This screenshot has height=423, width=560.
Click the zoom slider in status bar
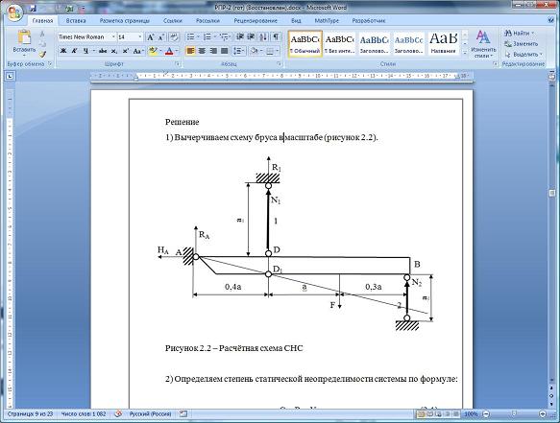pos(514,413)
